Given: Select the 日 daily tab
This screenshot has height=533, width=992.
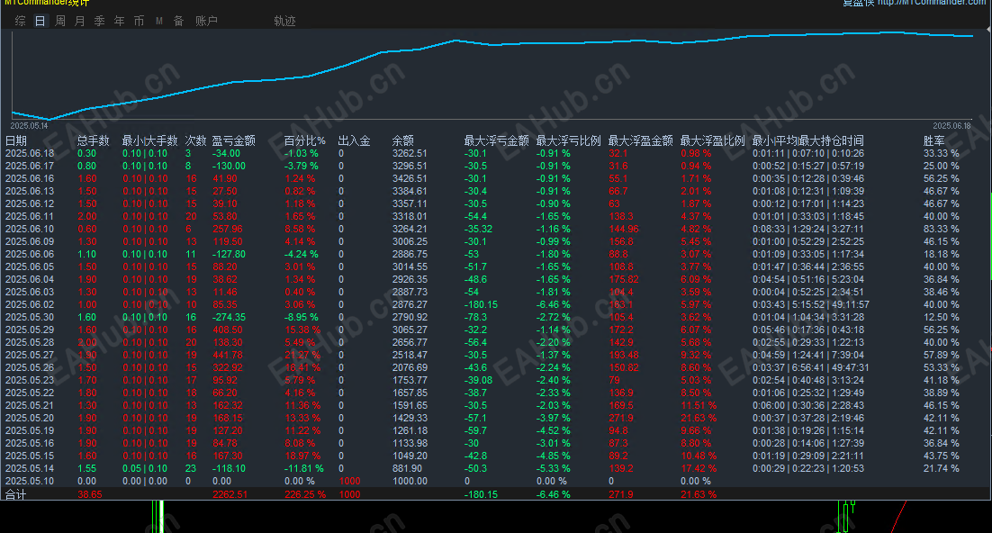Looking at the screenshot, I should [40, 21].
